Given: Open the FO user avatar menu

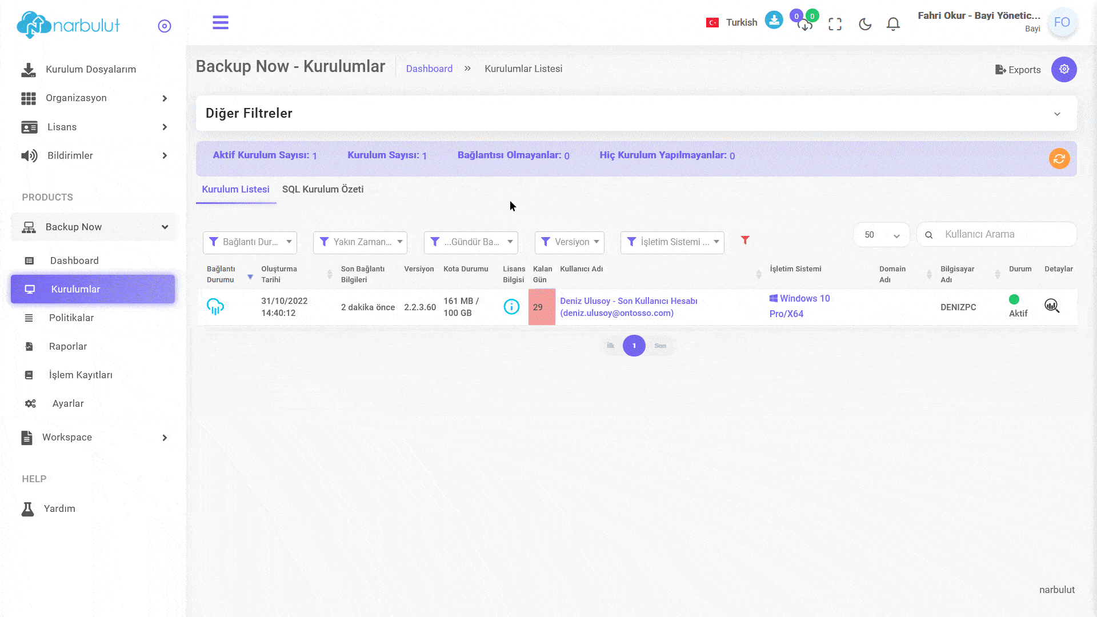Looking at the screenshot, I should [x=1062, y=23].
